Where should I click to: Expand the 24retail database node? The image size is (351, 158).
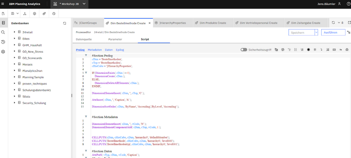click(15, 32)
